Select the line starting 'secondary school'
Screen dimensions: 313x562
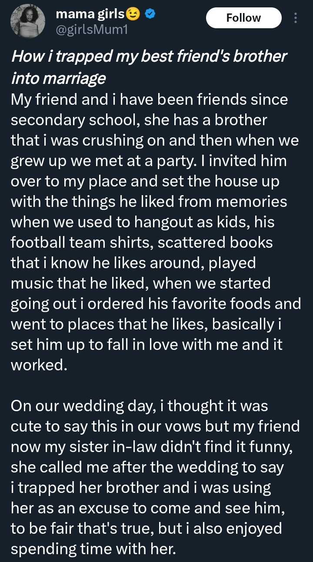pos(139,120)
